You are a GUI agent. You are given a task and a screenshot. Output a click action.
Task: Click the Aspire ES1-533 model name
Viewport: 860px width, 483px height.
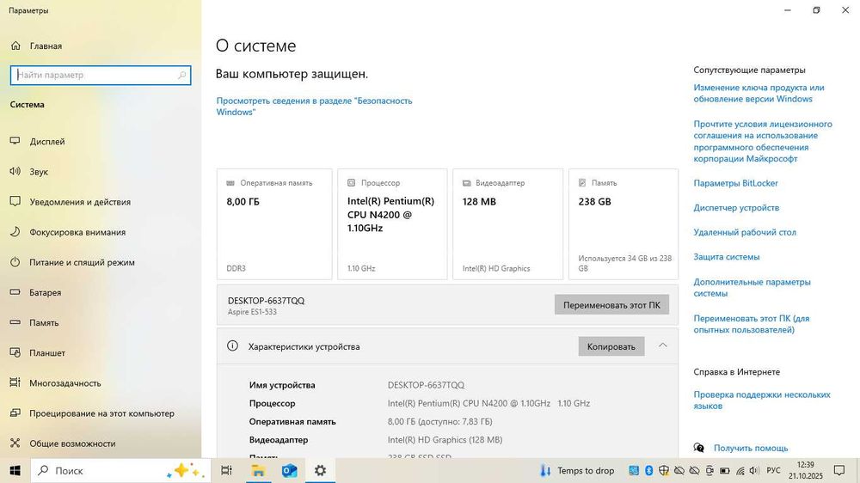pyautogui.click(x=252, y=312)
